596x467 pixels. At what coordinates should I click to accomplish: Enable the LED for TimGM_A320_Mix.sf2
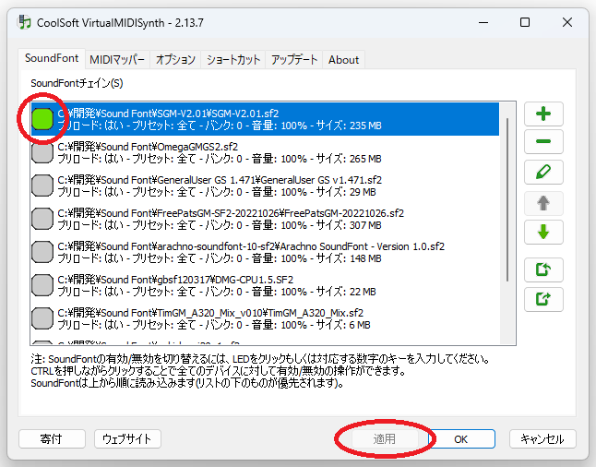pos(42,318)
